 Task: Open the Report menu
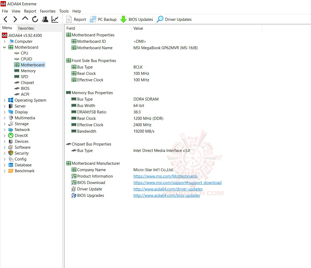(30, 11)
